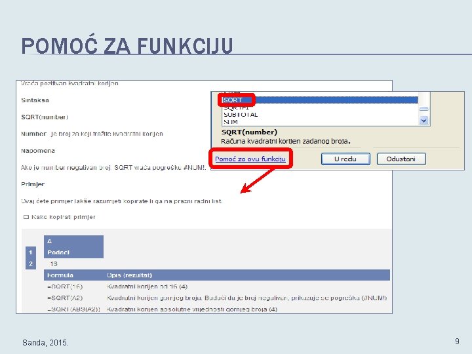The image size is (472, 354).
Task: Expand 'Kako kopirati primjer' section
Action: (x=60, y=217)
